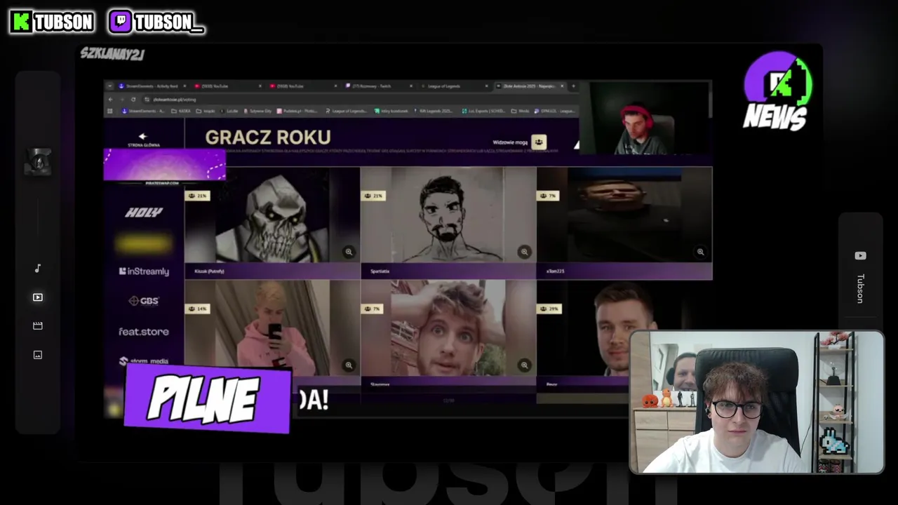Image resolution: width=898 pixels, height=505 pixels.
Task: Open the StreamElements bookmark
Action: pos(143,111)
